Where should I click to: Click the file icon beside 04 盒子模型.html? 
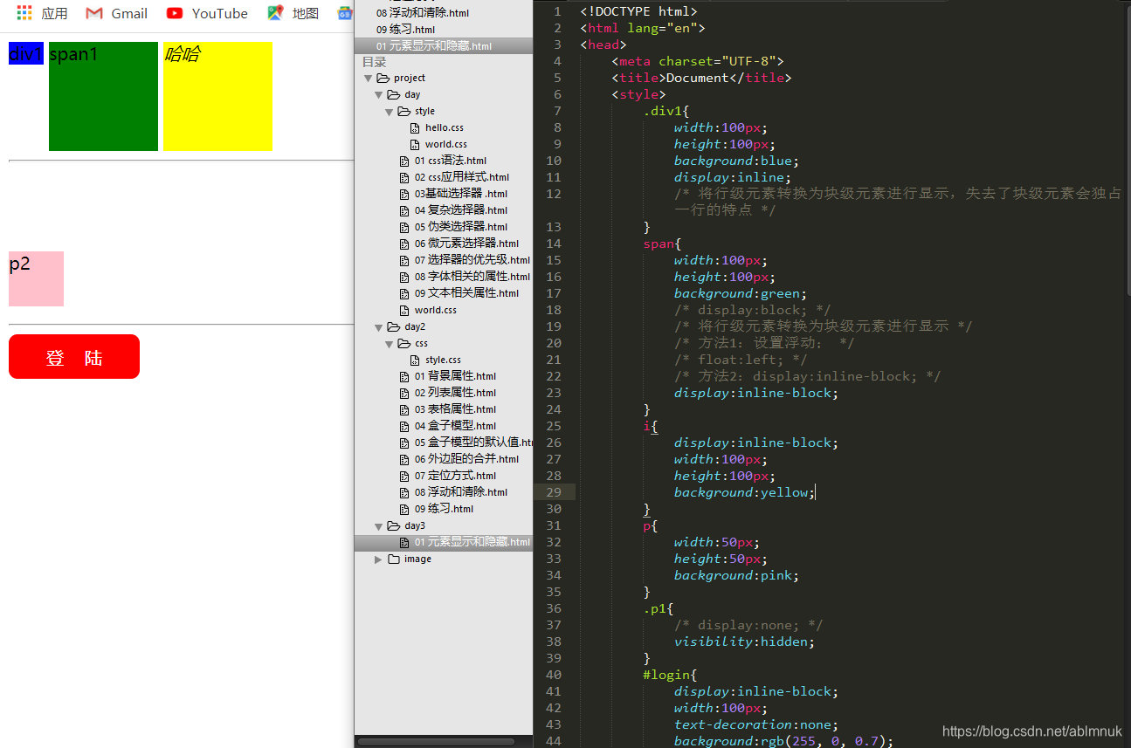(x=404, y=426)
